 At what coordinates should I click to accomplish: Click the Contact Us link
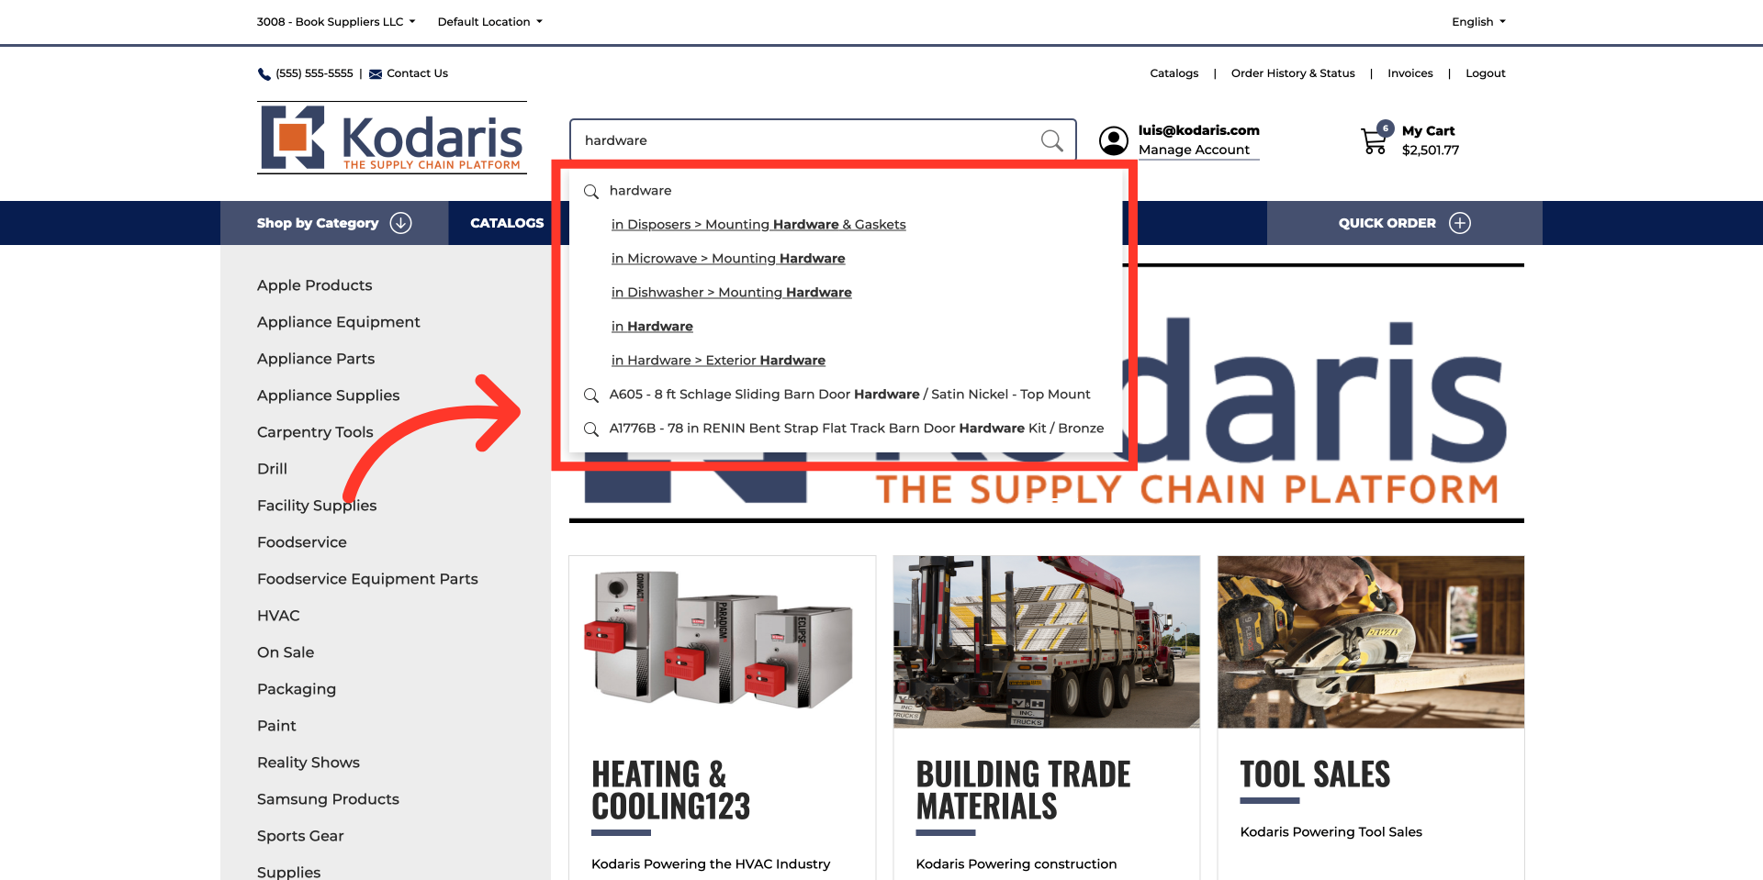[x=417, y=73]
